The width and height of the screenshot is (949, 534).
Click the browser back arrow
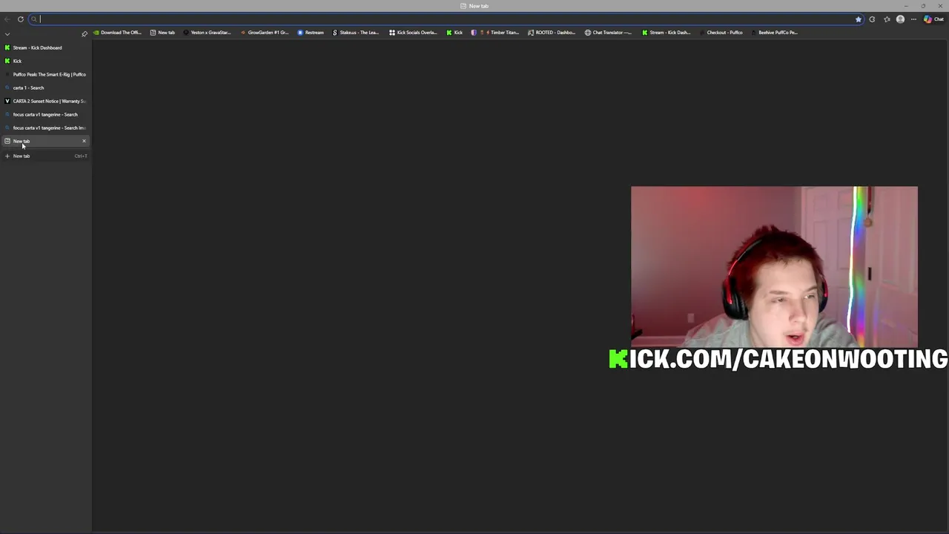7,19
